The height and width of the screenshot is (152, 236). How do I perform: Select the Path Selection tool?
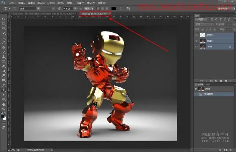[4, 95]
